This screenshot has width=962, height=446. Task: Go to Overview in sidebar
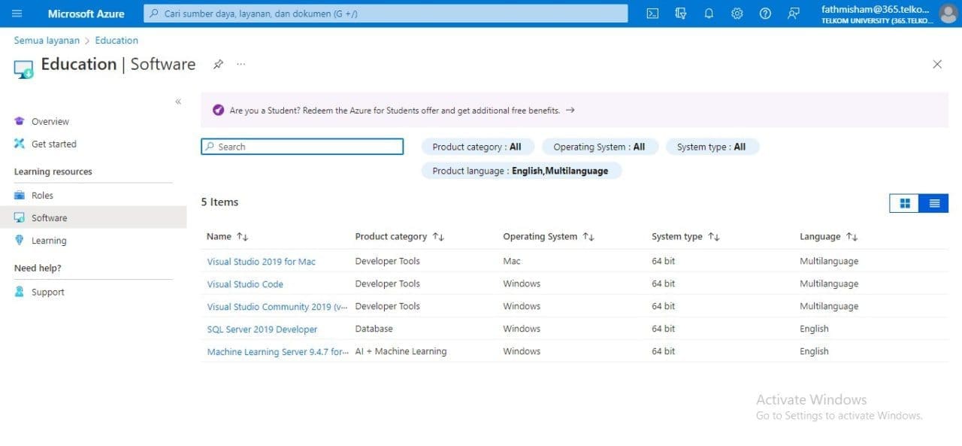[50, 122]
